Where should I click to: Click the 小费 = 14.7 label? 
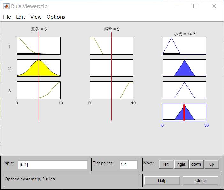coord(184,34)
